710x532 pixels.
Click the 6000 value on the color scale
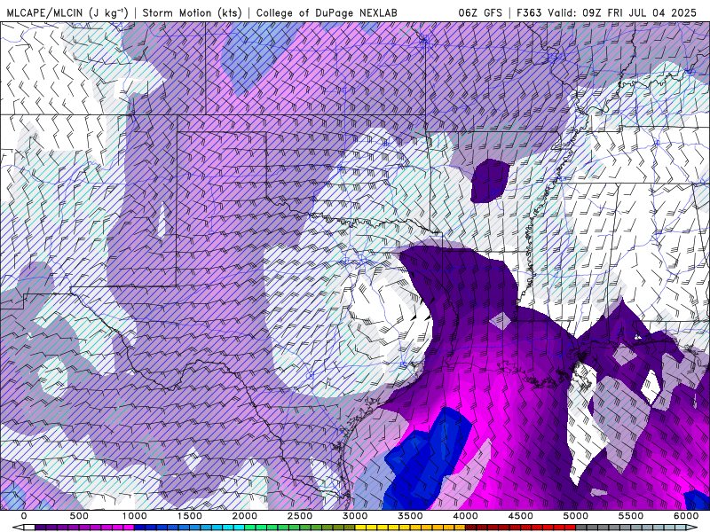686,516
